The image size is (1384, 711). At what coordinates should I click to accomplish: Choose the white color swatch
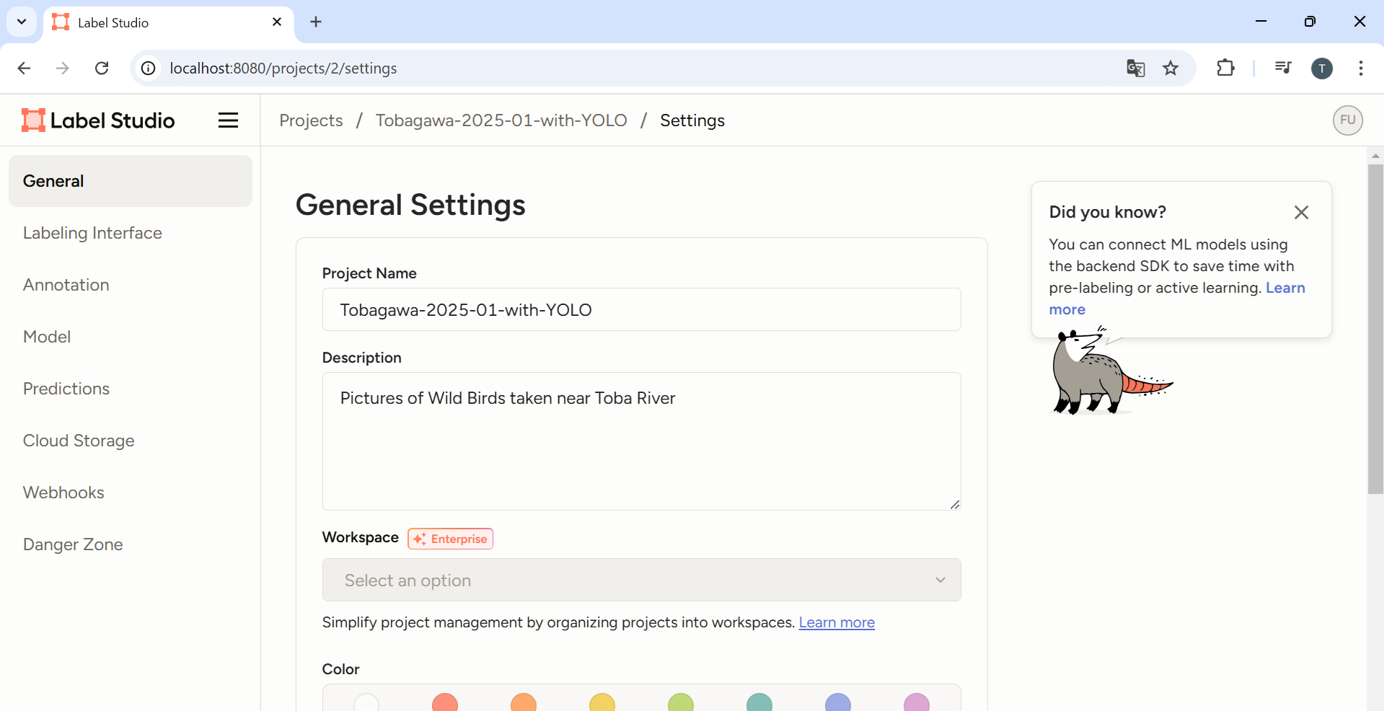click(366, 702)
